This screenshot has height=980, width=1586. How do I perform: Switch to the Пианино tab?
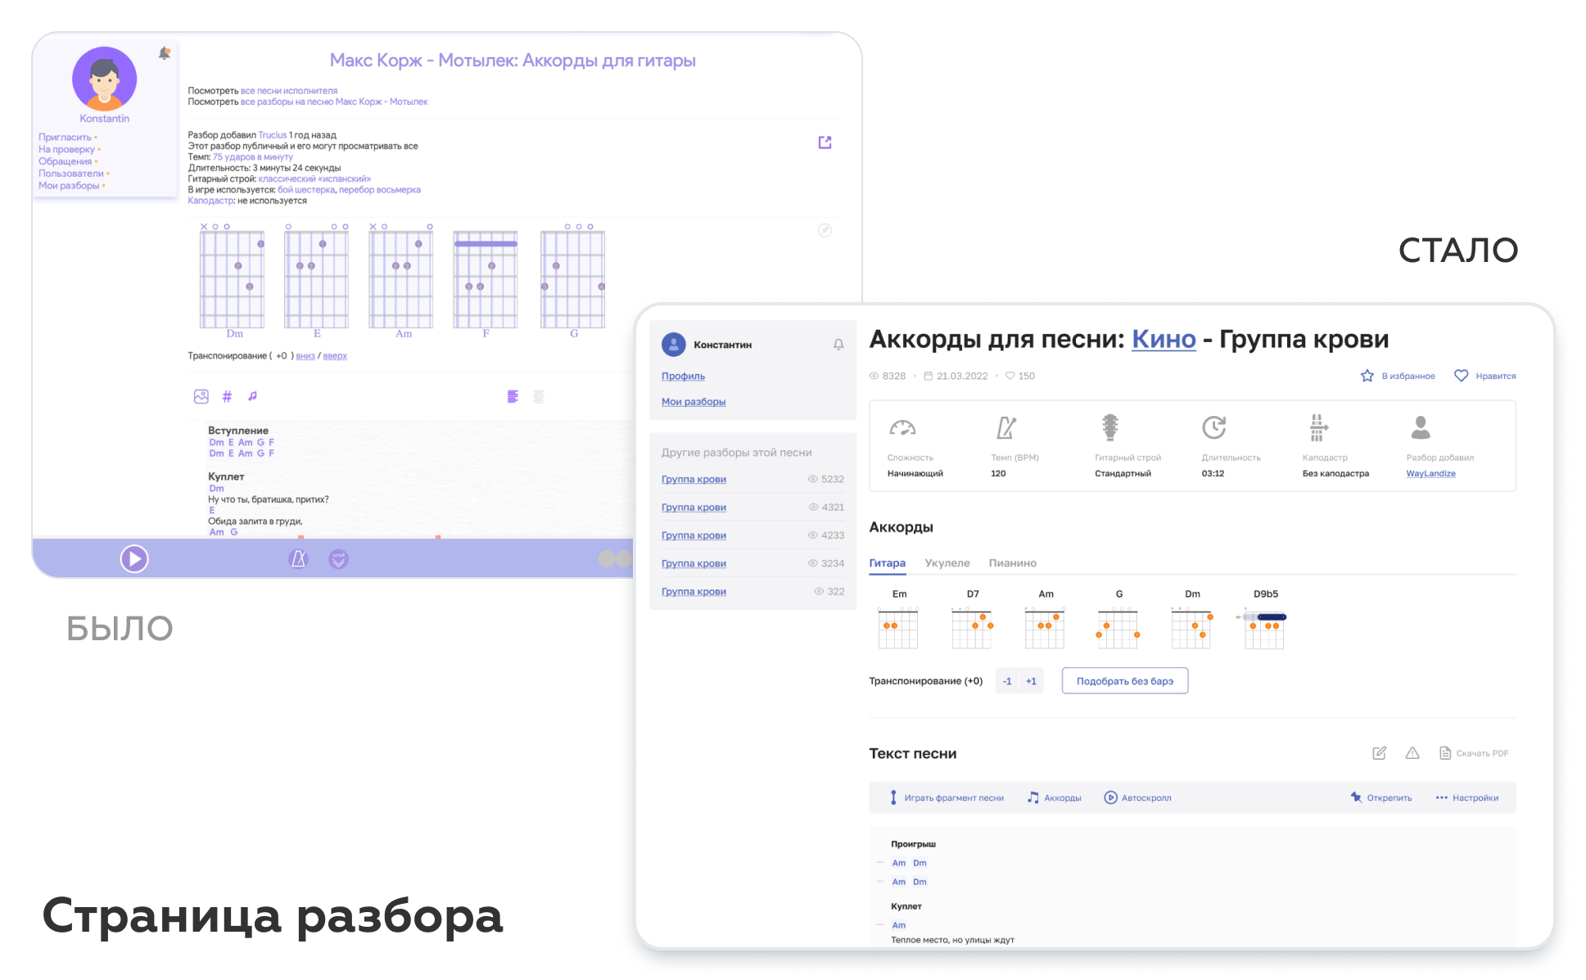[x=1013, y=563]
